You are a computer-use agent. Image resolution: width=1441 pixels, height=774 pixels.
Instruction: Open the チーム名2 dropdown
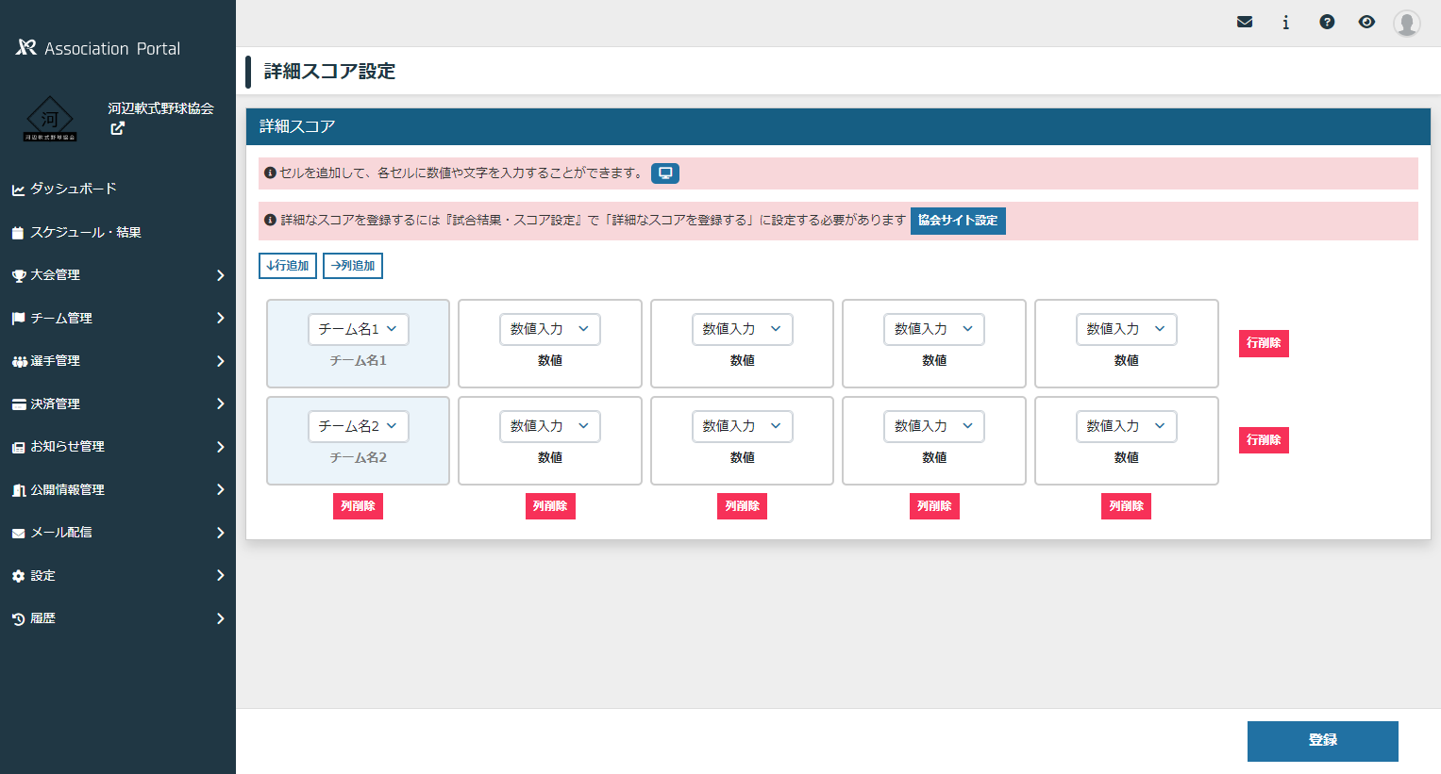(358, 426)
